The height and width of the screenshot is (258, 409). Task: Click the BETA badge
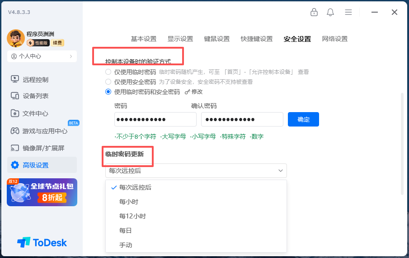[74, 123]
